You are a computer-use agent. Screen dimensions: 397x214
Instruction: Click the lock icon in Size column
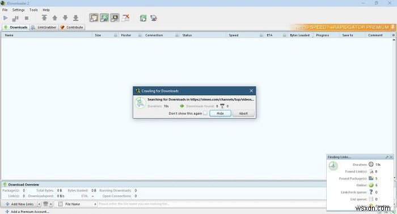[116, 35]
